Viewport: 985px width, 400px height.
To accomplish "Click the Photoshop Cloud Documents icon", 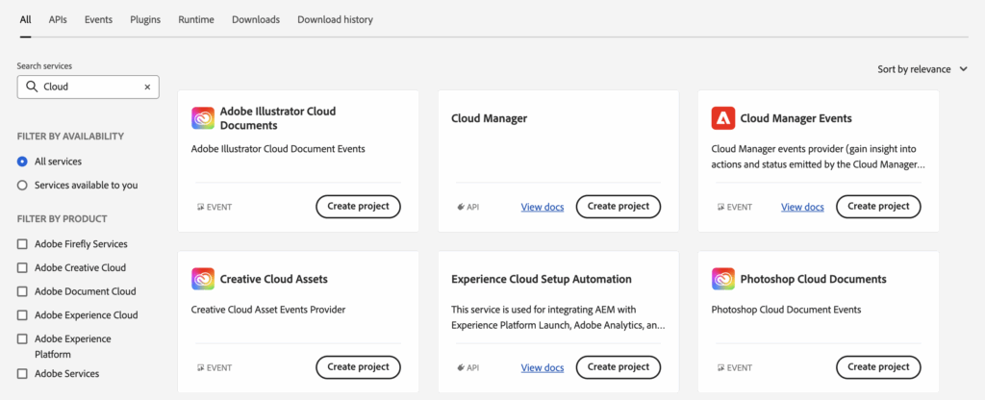I will (723, 279).
